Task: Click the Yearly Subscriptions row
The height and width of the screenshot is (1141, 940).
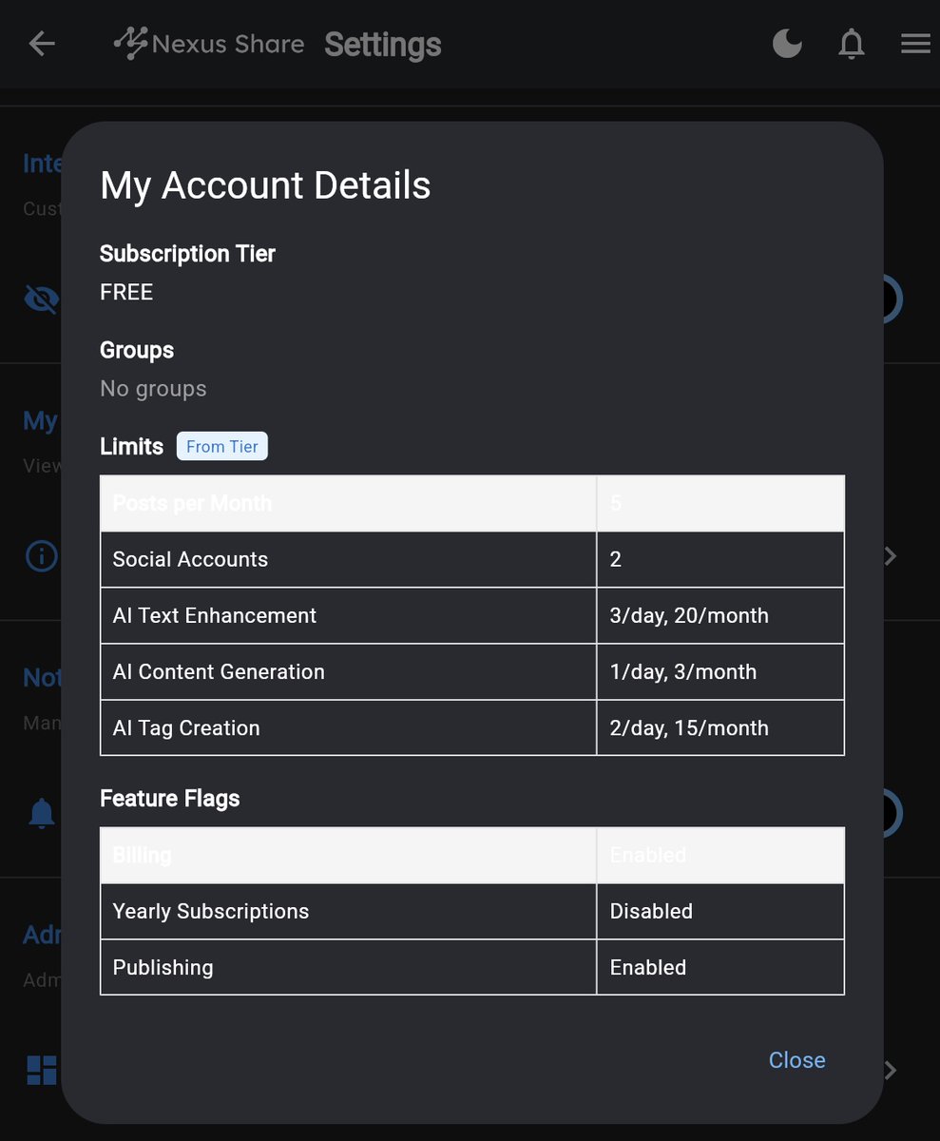Action: click(380, 911)
